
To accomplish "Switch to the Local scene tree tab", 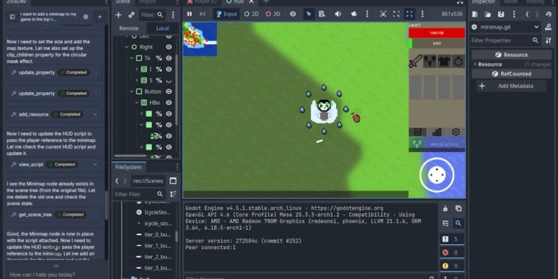I will [162, 28].
